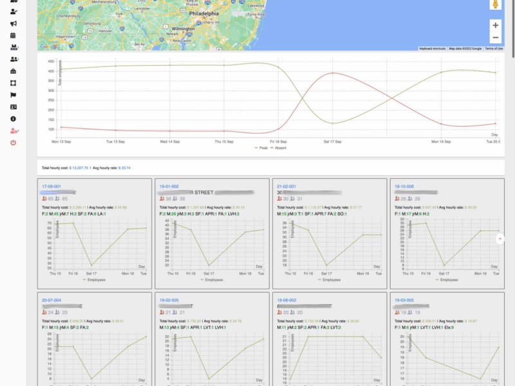Click the info circle sidebar icon
Viewport: 515px width, 386px height.
pos(13,119)
